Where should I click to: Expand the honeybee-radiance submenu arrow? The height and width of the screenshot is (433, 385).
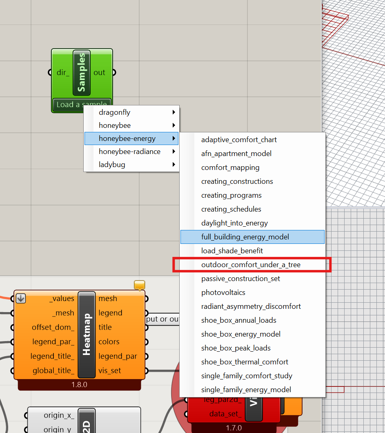(174, 151)
